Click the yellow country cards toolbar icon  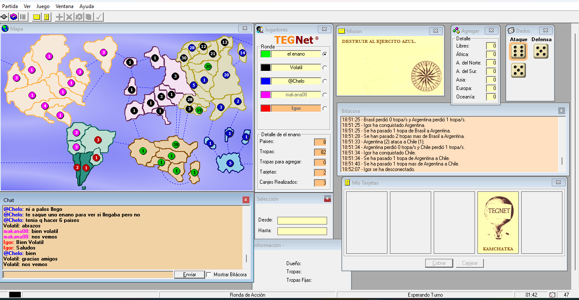pyautogui.click(x=46, y=17)
